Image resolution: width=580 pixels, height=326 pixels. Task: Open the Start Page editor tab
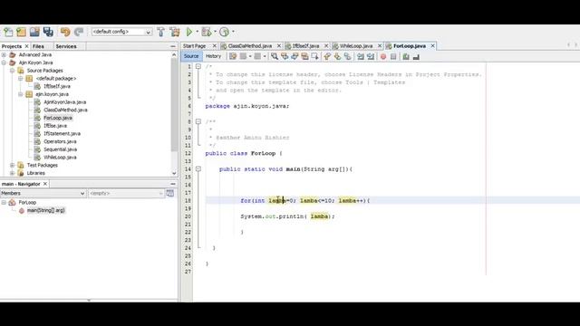[x=194, y=46]
